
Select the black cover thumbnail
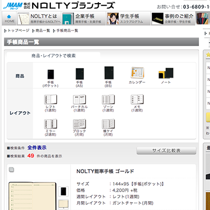point(64,191)
